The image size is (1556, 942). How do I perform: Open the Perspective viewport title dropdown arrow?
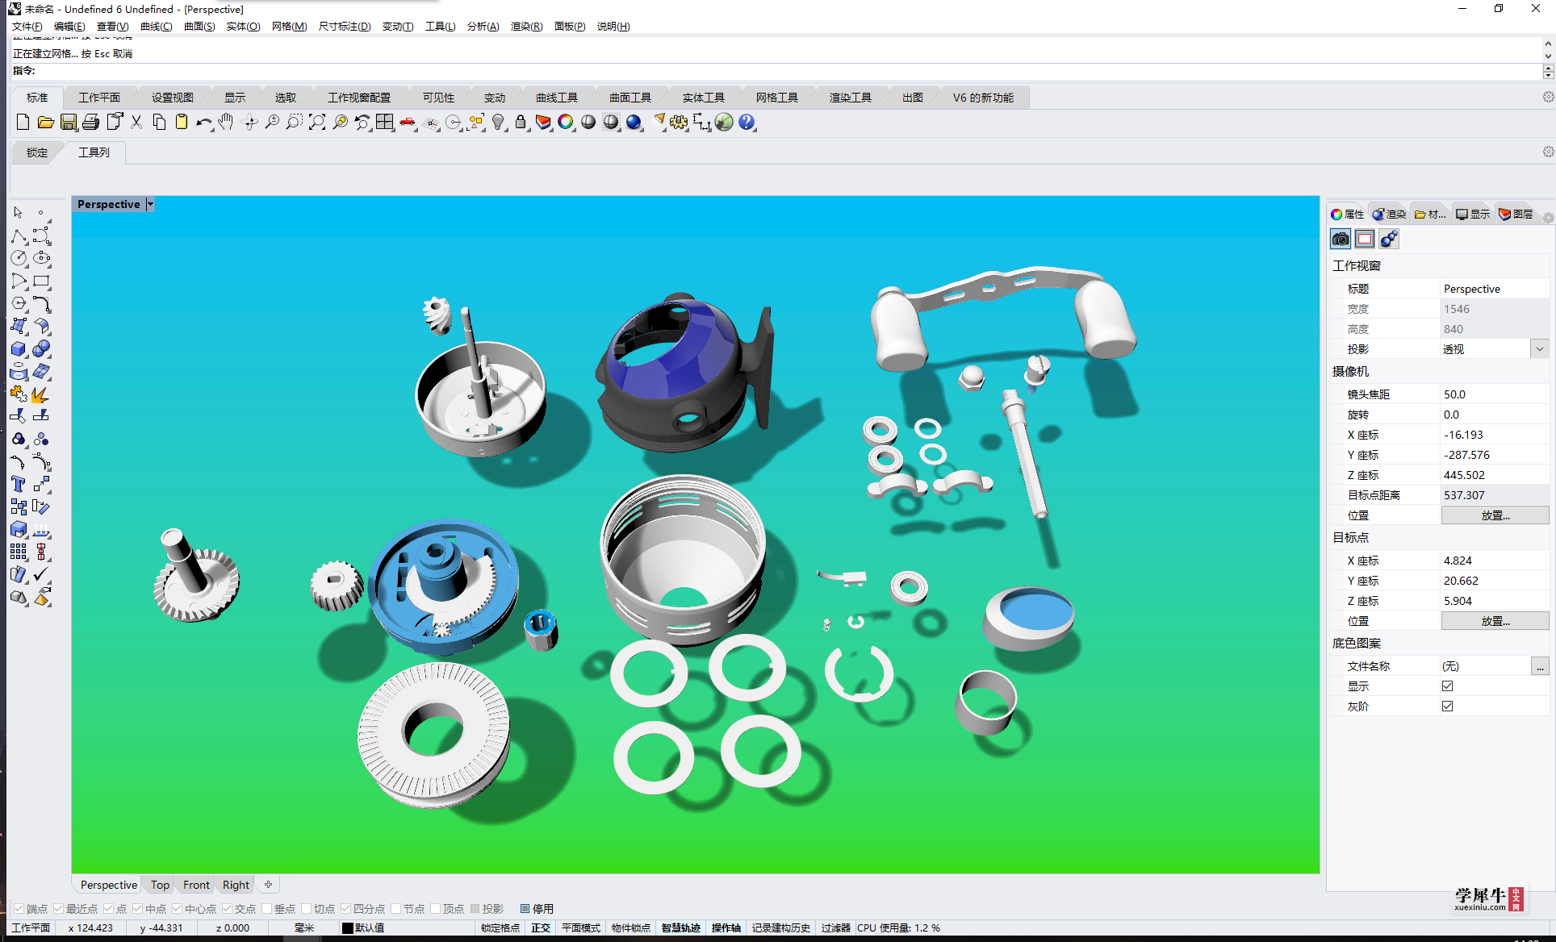pyautogui.click(x=150, y=204)
